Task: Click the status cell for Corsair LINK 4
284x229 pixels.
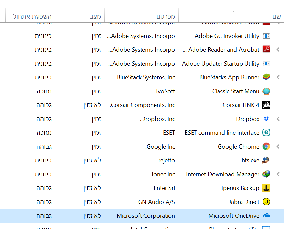Action: [x=92, y=105]
